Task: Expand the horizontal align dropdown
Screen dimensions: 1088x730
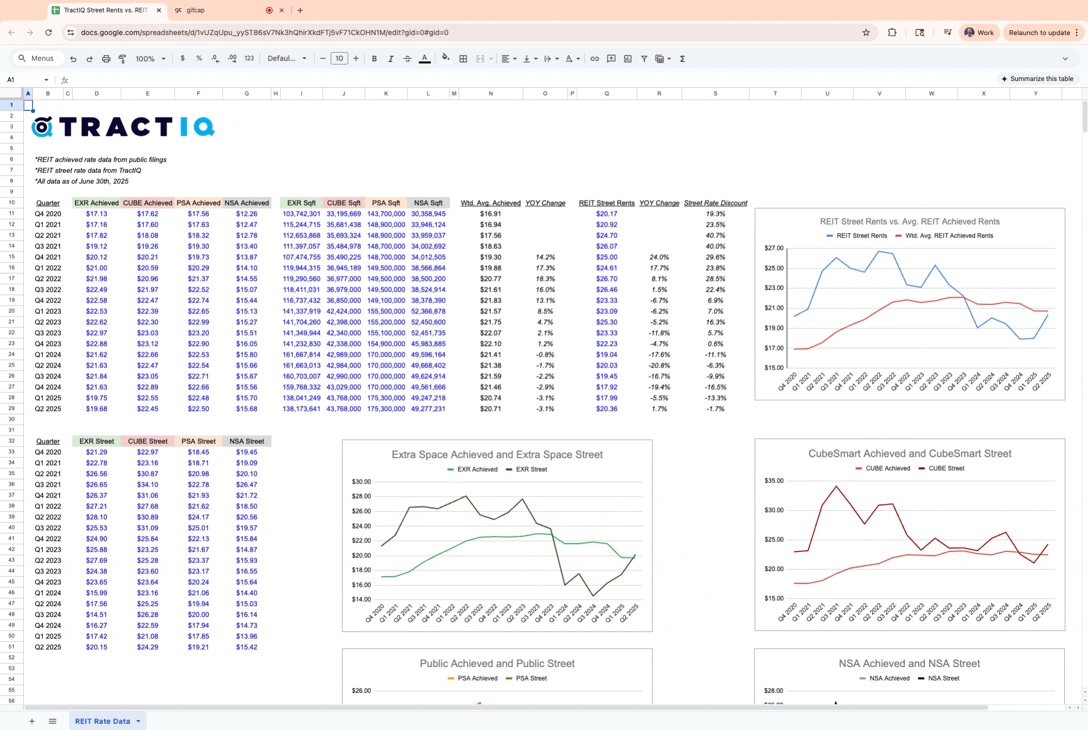Action: [x=508, y=59]
